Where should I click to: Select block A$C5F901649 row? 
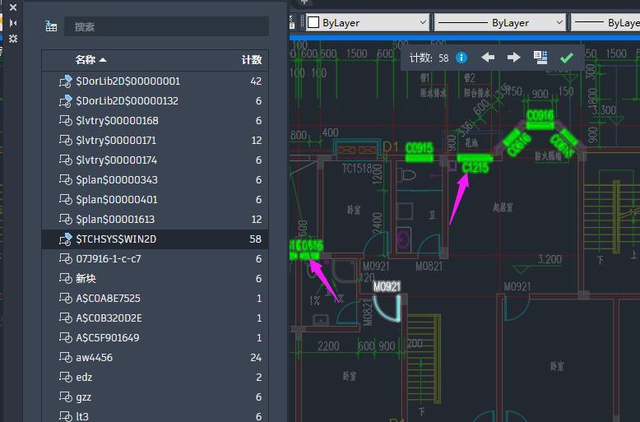155,337
